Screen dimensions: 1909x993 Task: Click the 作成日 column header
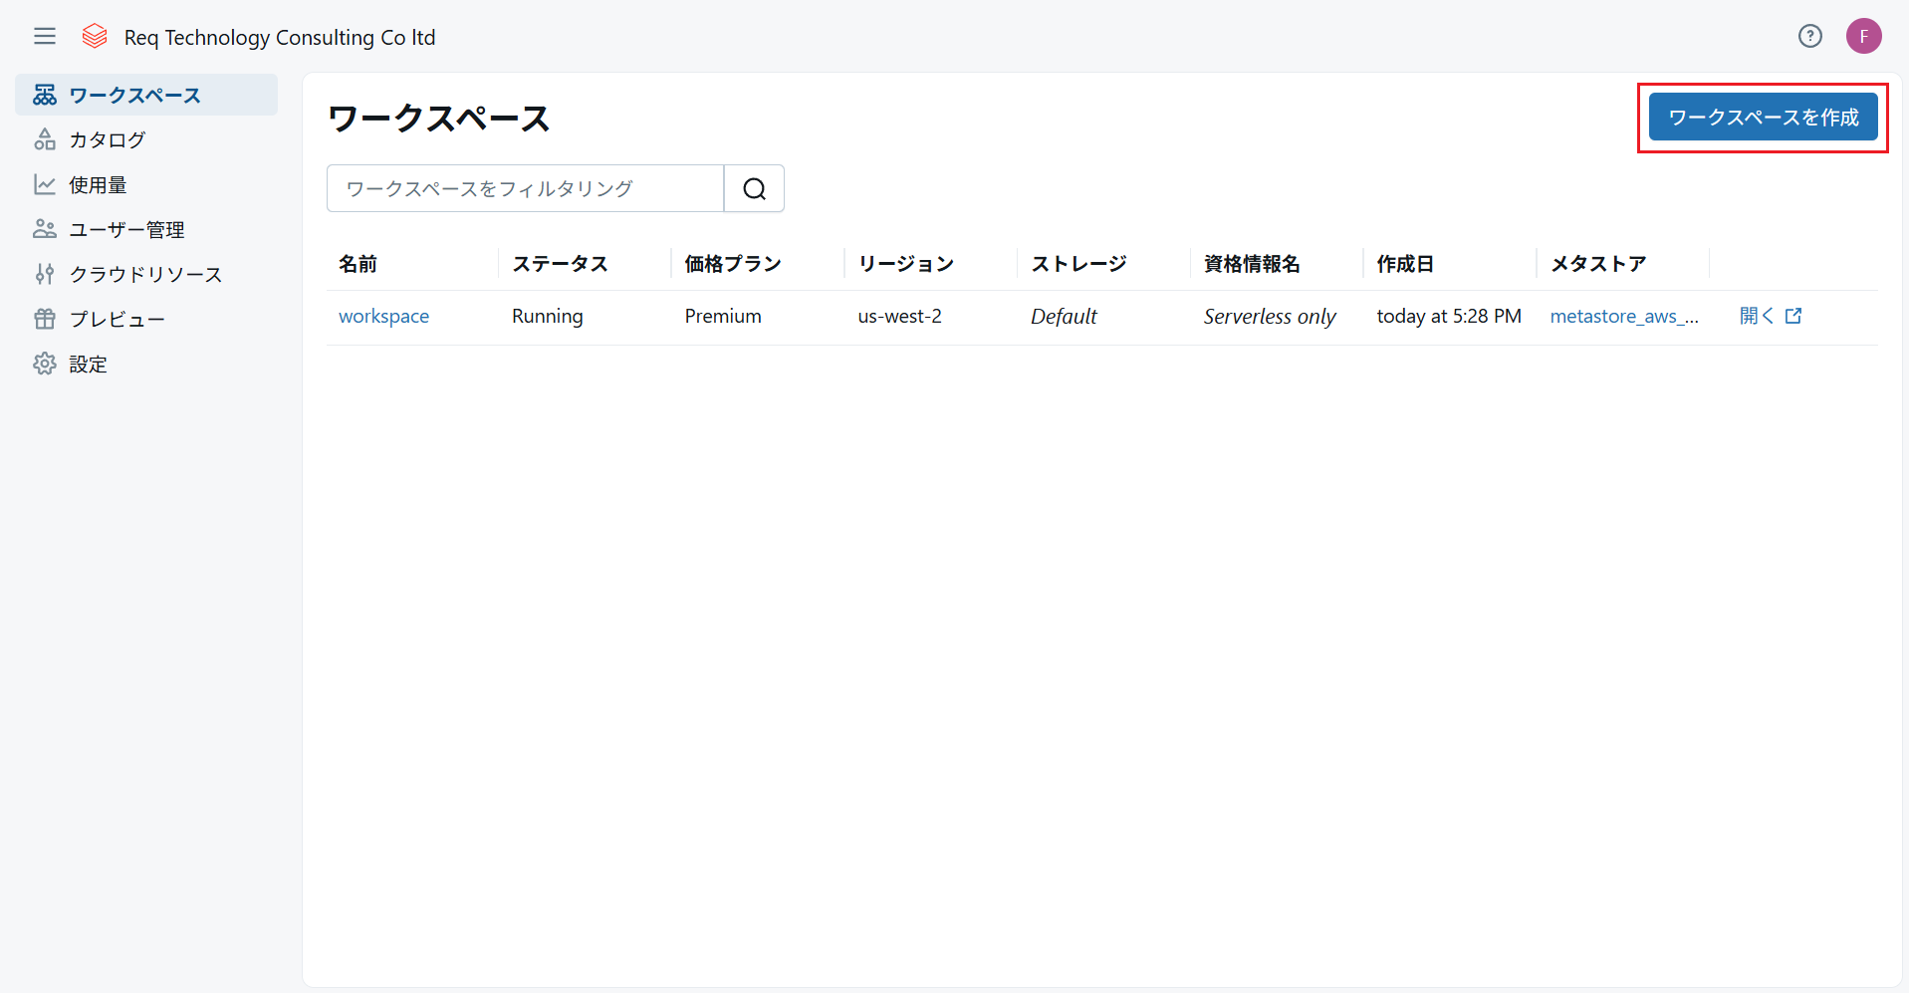tap(1404, 264)
